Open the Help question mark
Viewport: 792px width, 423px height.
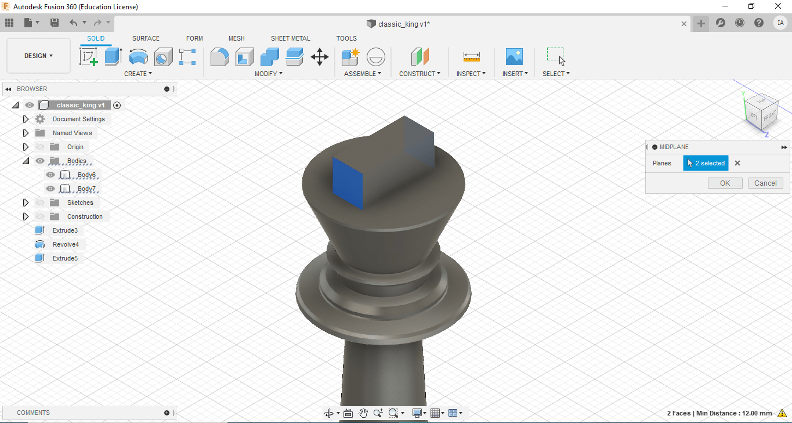coord(759,23)
